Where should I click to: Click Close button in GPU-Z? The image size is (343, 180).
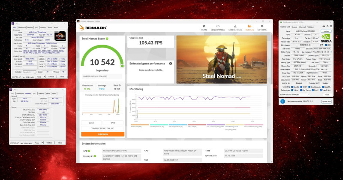(x=328, y=95)
